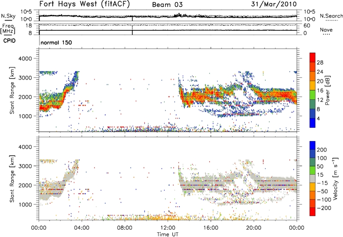Click the 'N.Sky' legend label
This screenshot has height=237, width=343.
tap(8, 16)
